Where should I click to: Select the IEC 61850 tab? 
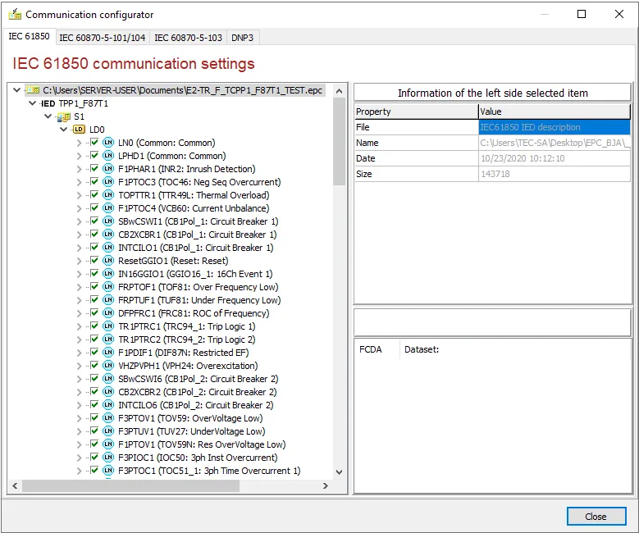tap(29, 36)
